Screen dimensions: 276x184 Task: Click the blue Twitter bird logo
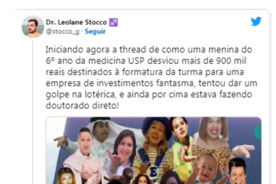[x=256, y=21]
